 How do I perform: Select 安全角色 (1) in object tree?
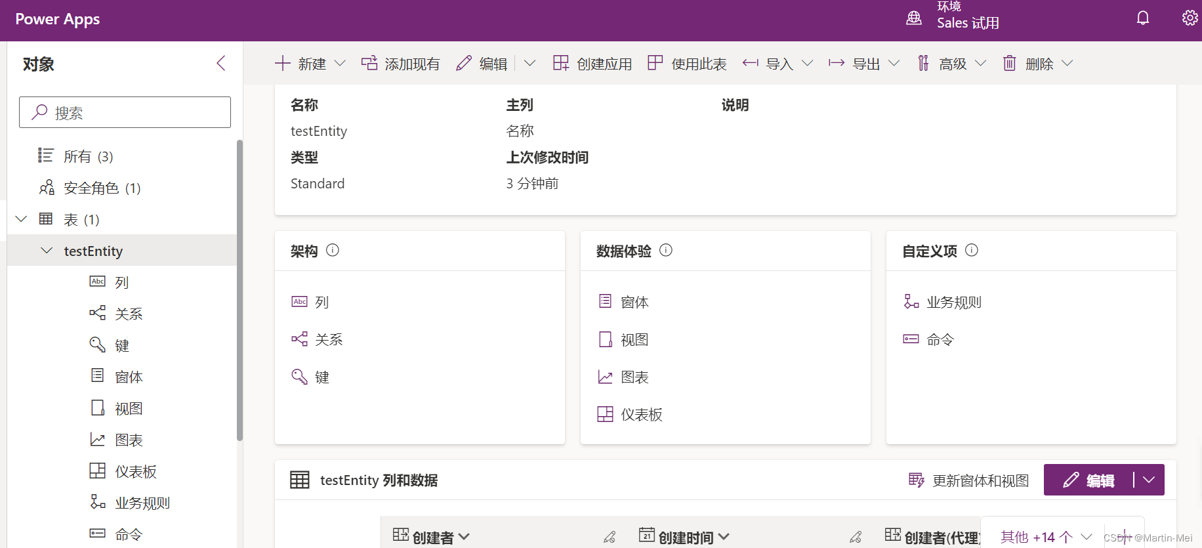pyautogui.click(x=121, y=187)
